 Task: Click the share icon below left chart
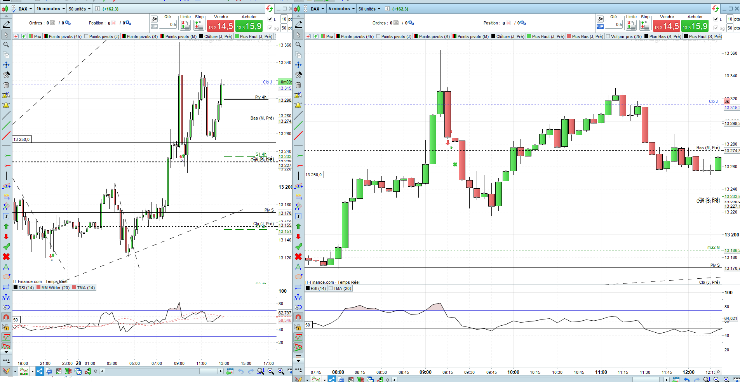pyautogui.click(x=40, y=372)
